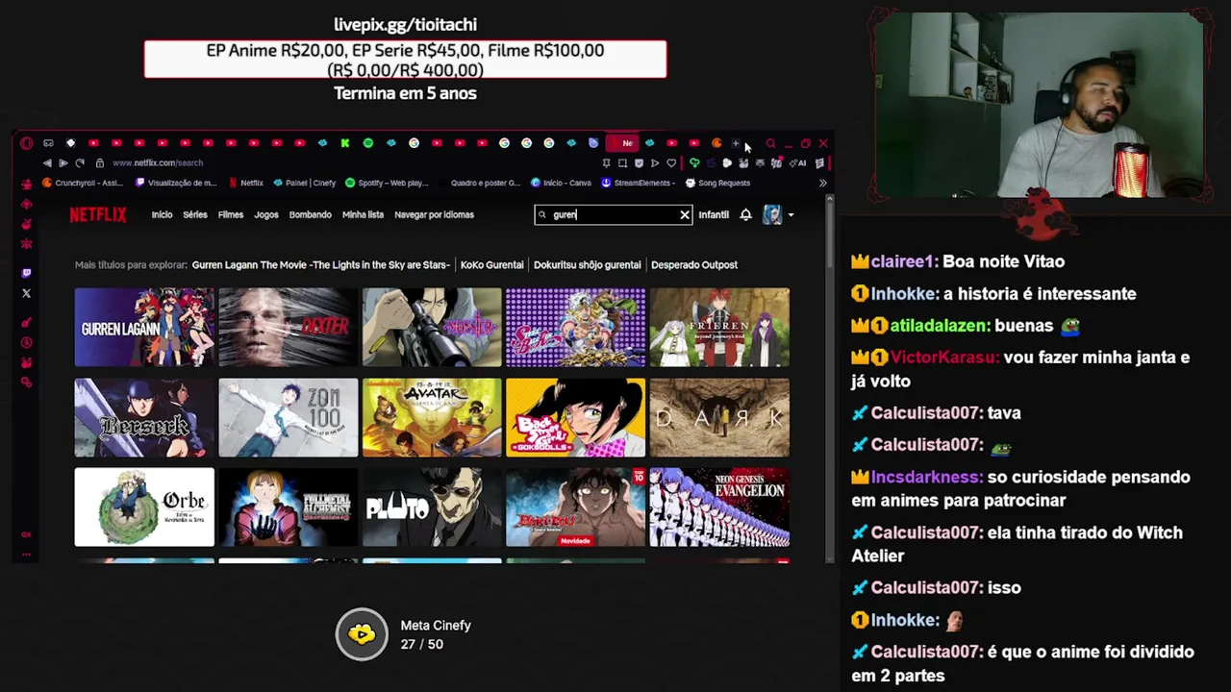Screen dimensions: 1231x692
Task: Open X in the Opera sidebar
Action: (26, 293)
